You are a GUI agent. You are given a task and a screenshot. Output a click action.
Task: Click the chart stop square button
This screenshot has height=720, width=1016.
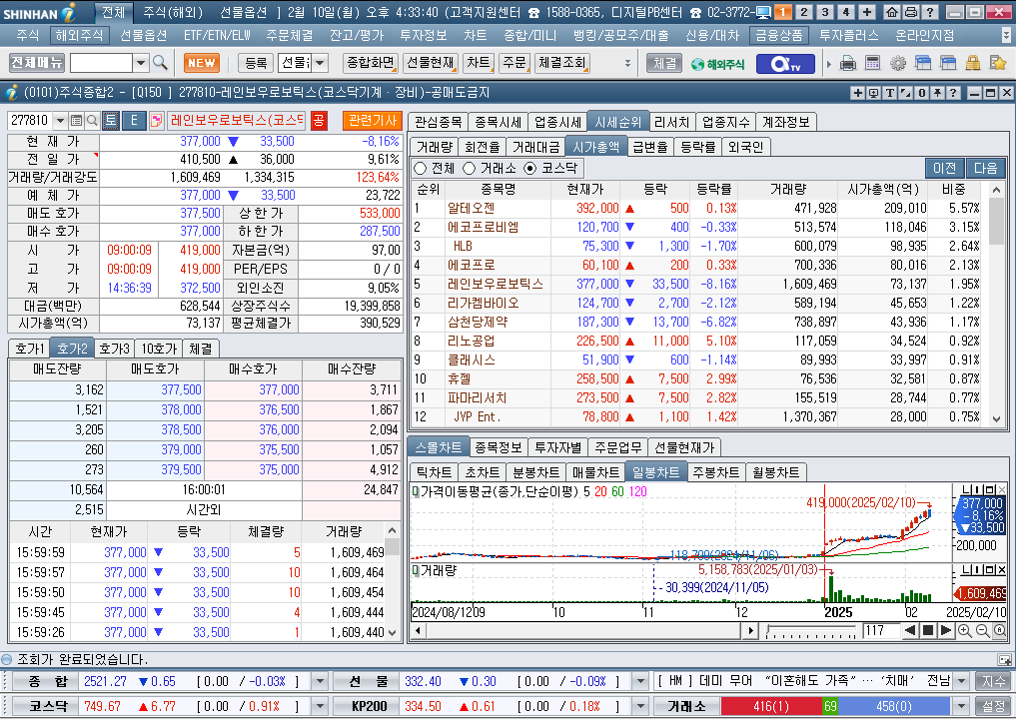pyautogui.click(x=928, y=631)
